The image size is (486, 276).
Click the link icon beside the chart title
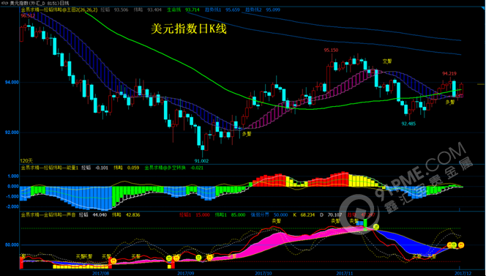coord(4,3)
